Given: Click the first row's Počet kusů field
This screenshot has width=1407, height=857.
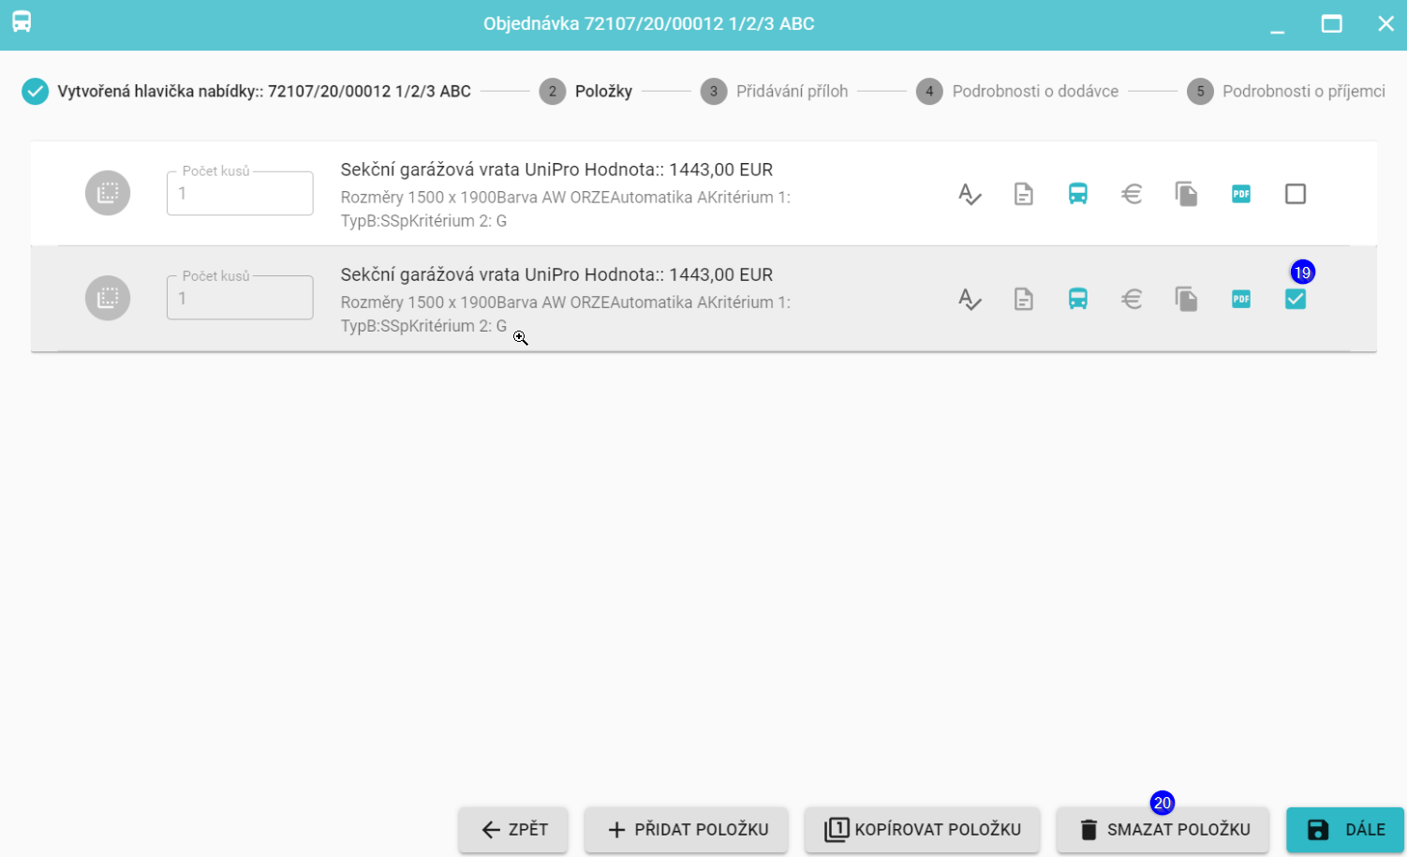Looking at the screenshot, I should [240, 194].
